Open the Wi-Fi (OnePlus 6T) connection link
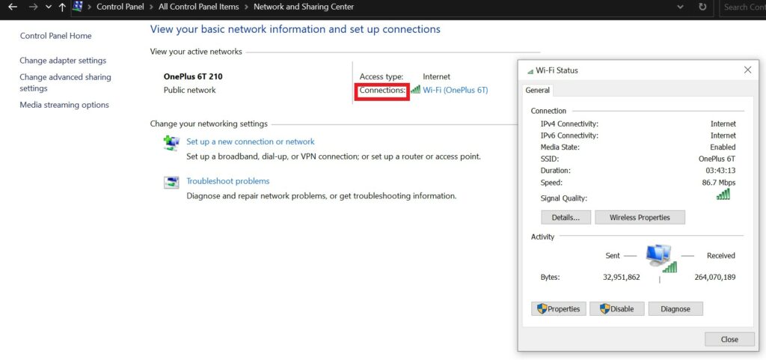The height and width of the screenshot is (360, 766). click(x=456, y=90)
